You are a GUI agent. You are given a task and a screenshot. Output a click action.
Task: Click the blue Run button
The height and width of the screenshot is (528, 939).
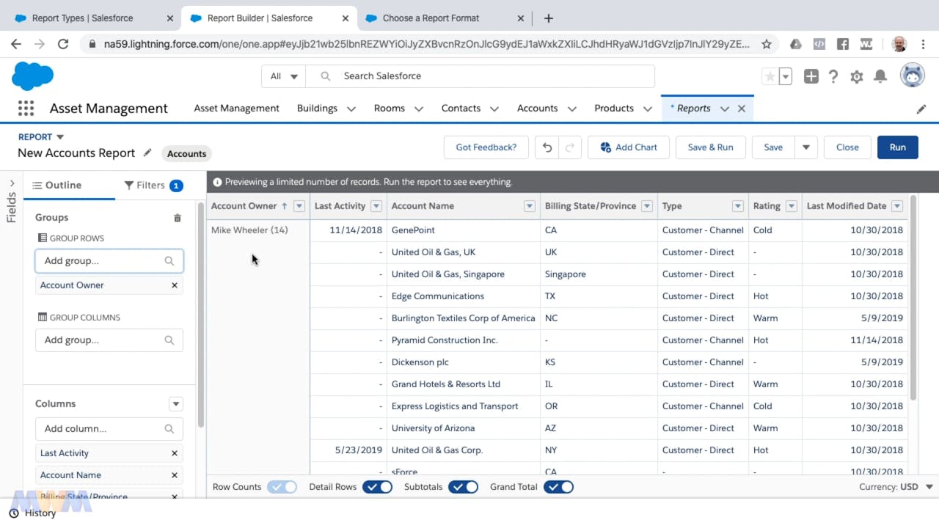click(x=898, y=147)
